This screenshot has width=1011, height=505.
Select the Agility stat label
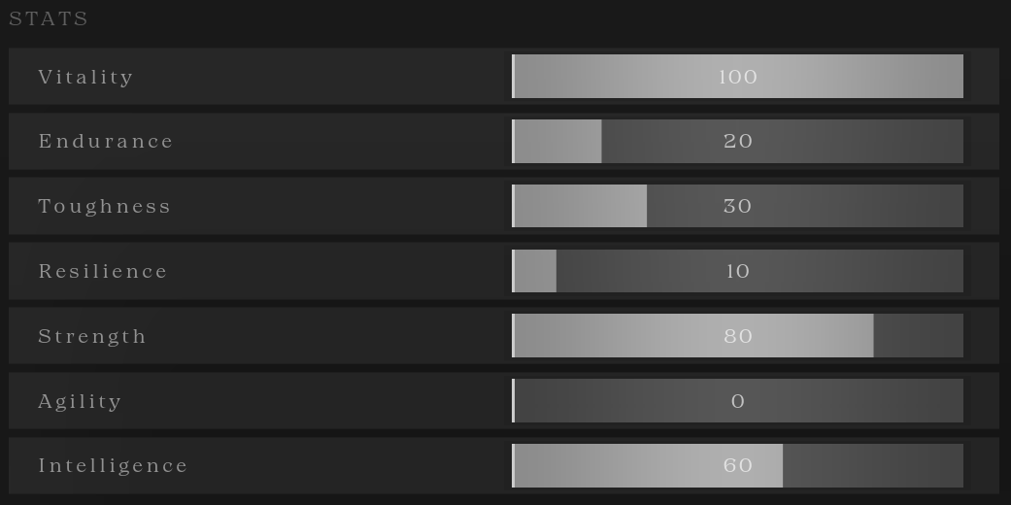(x=80, y=401)
